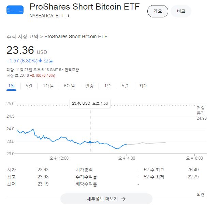
Task: Switch to the 1개월 chart tab
Action: point(48,86)
